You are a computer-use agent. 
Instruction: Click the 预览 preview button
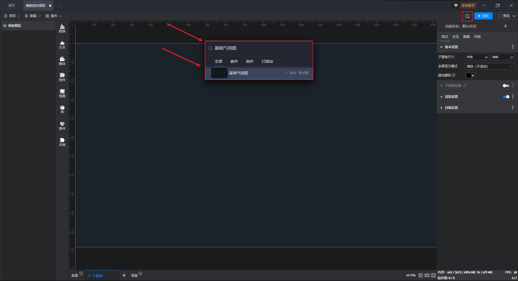pyautogui.click(x=504, y=16)
